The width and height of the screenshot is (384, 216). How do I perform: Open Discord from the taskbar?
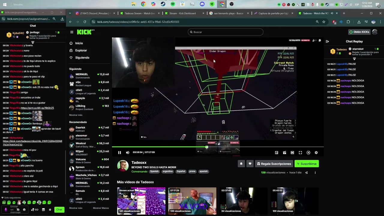[x=202, y=4]
